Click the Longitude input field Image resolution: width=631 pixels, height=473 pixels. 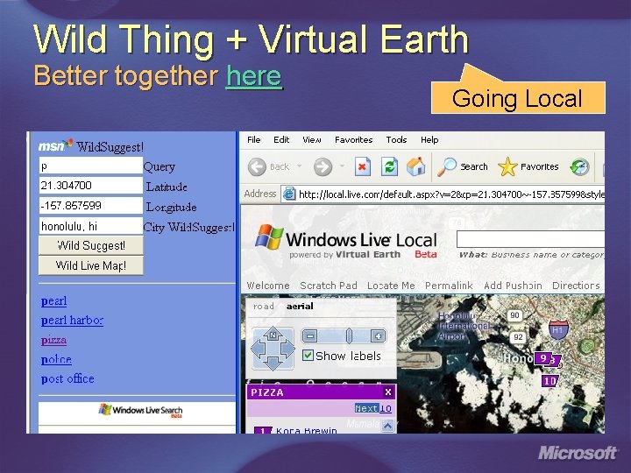point(91,206)
